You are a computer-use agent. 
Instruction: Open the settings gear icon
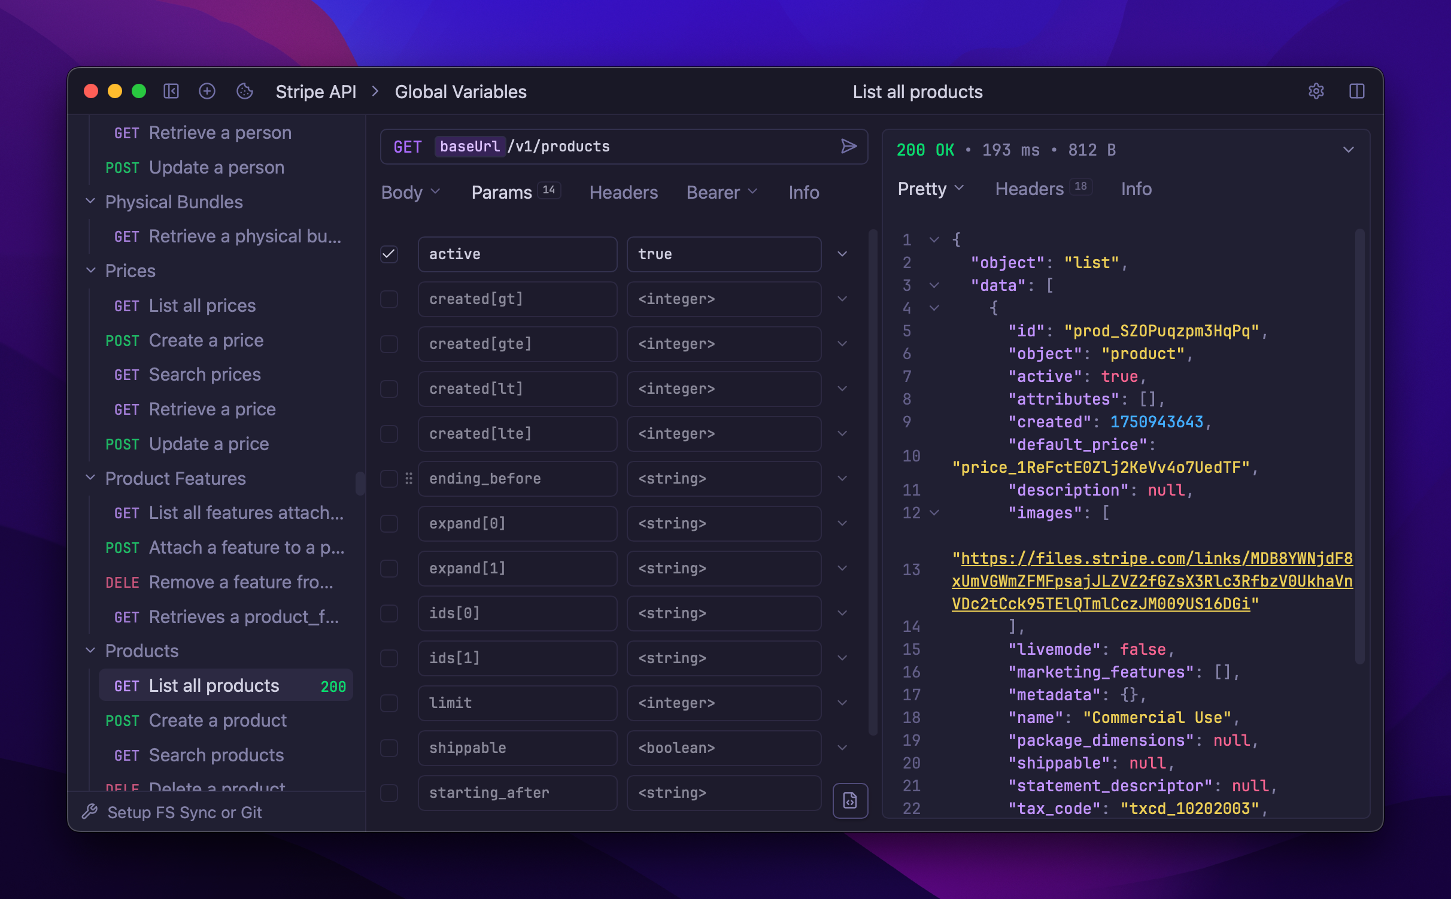click(x=1316, y=92)
